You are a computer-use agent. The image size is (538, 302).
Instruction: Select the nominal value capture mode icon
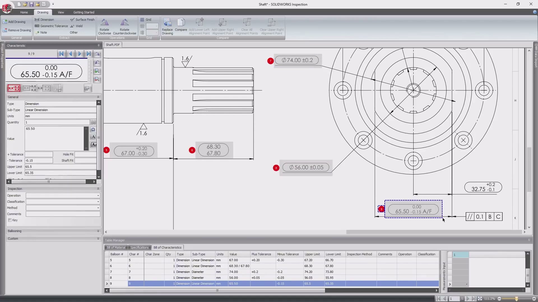(29, 88)
